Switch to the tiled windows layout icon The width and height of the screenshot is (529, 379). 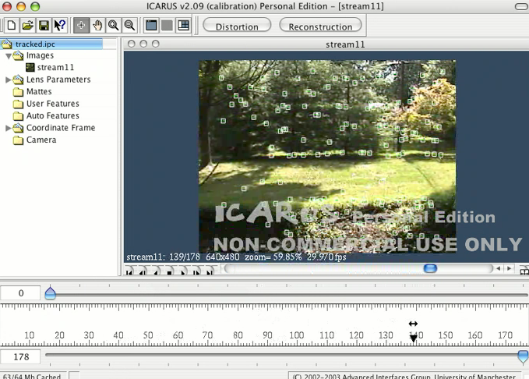coord(184,25)
